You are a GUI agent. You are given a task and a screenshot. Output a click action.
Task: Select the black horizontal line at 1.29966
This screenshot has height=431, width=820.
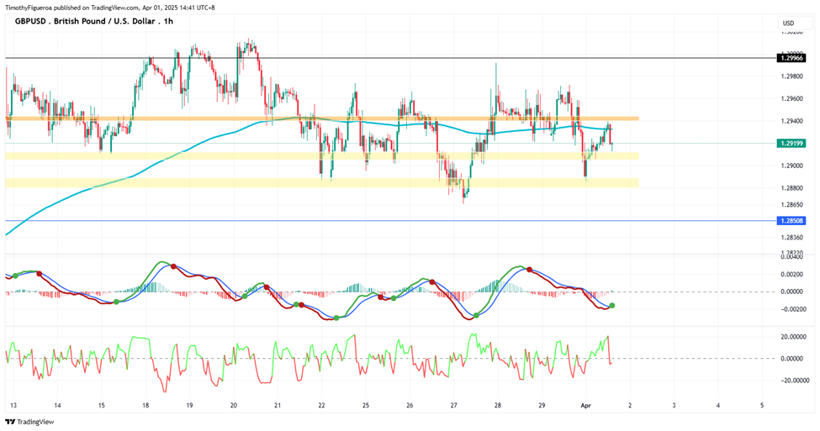coord(391,58)
